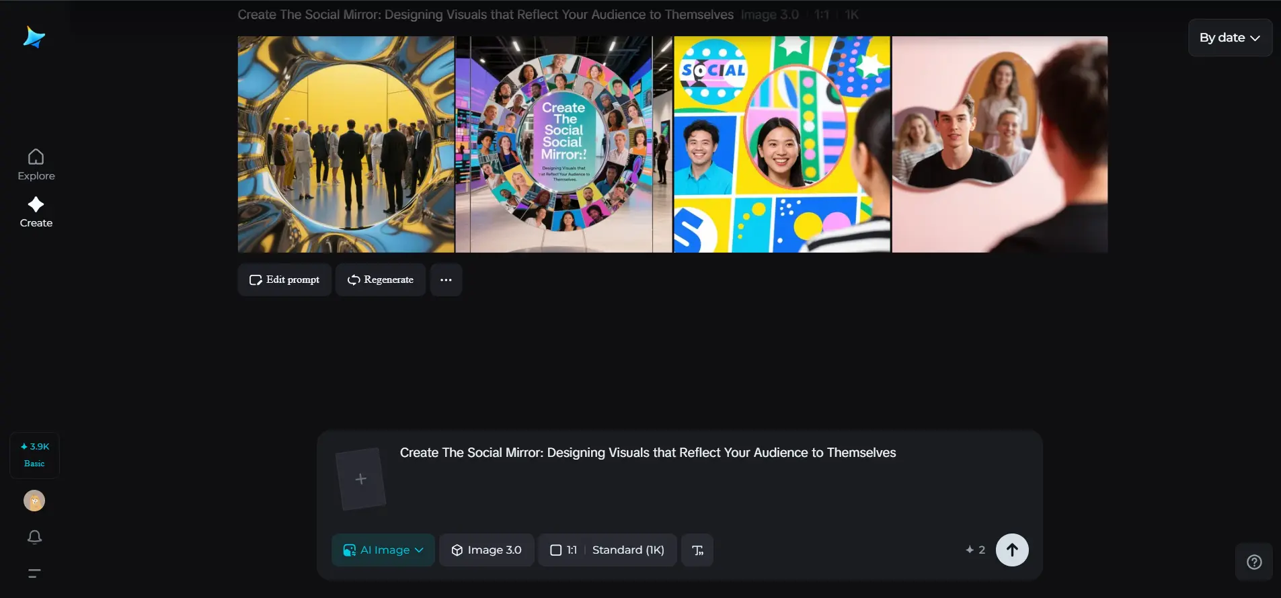Open the Explore page
The width and height of the screenshot is (1281, 598).
point(36,165)
